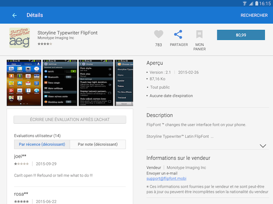Select Vendeur Monotype Imaging Inc text

(176, 168)
